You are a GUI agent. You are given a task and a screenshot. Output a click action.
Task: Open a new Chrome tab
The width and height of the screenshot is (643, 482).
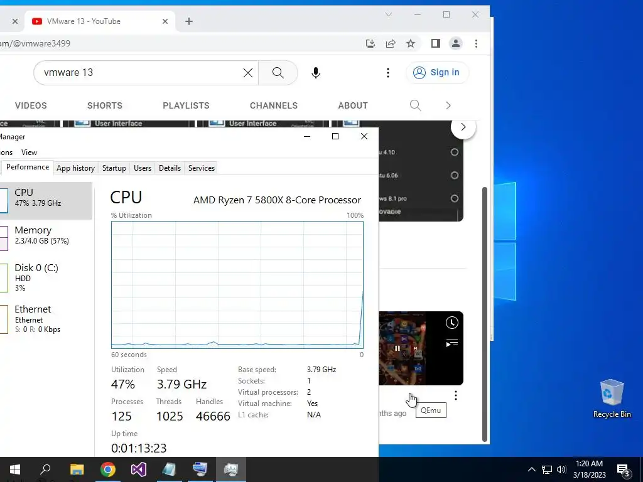click(x=188, y=21)
